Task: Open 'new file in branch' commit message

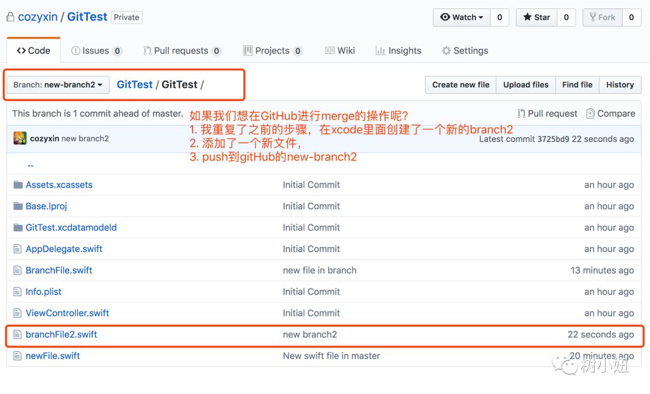Action: point(320,271)
